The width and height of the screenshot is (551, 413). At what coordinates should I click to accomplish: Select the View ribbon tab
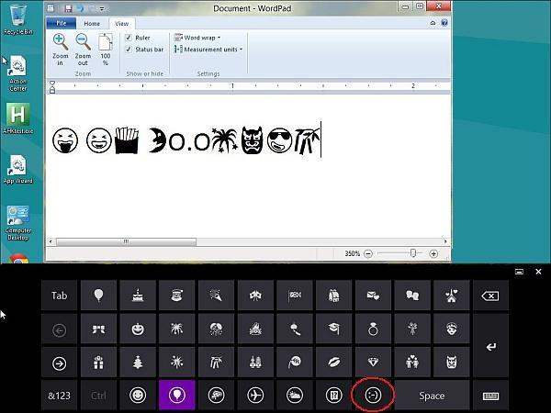coord(121,24)
